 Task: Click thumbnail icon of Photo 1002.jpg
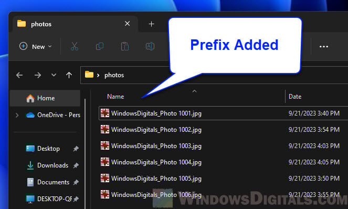click(x=105, y=129)
